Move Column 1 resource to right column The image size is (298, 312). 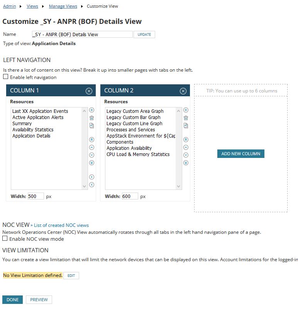[91, 177]
